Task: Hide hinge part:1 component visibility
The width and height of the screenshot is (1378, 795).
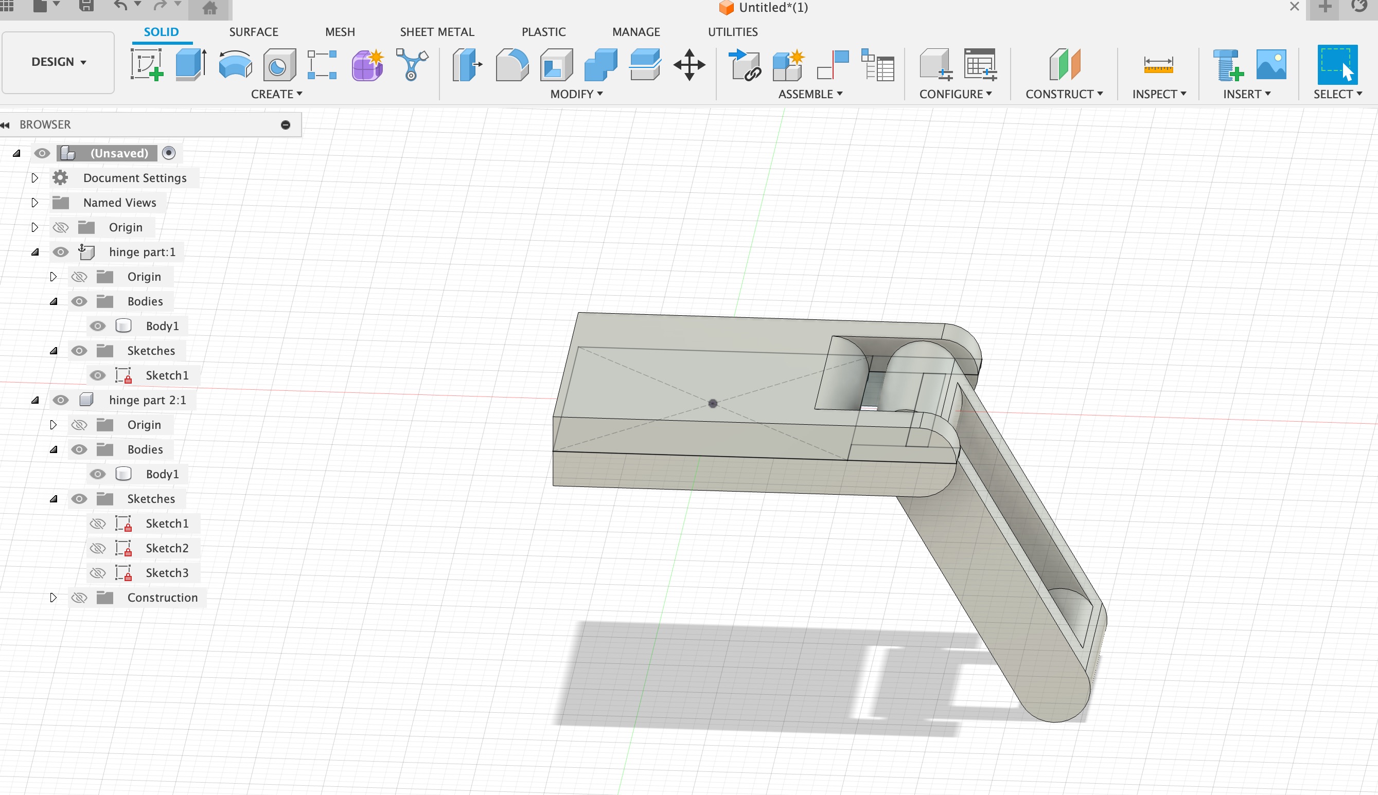Action: 61,251
